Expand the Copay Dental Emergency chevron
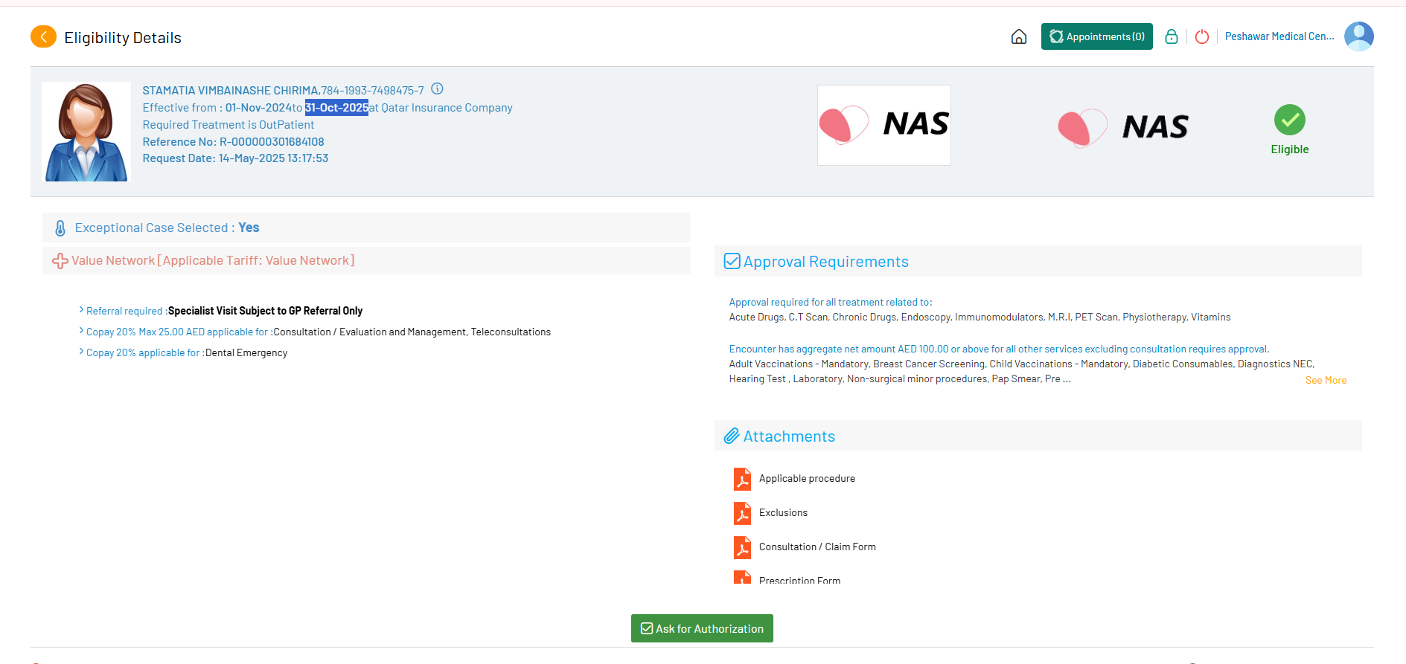This screenshot has width=1406, height=664. click(x=81, y=352)
